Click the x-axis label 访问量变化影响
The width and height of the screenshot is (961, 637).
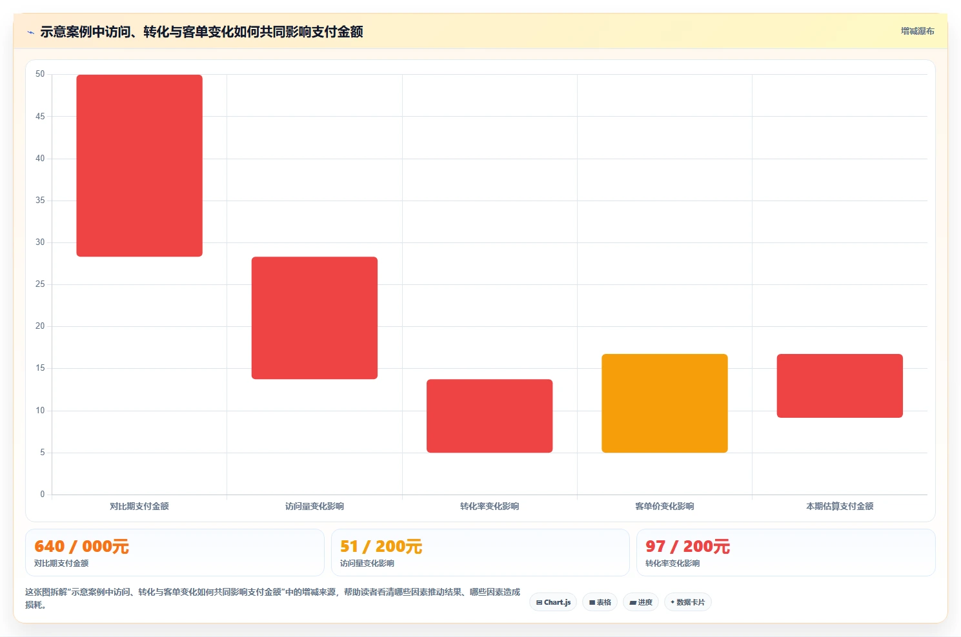(314, 506)
